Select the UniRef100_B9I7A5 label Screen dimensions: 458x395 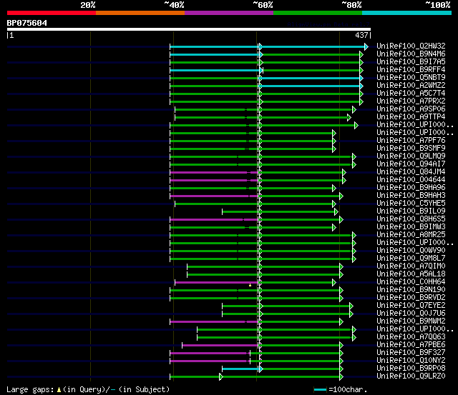411,62
